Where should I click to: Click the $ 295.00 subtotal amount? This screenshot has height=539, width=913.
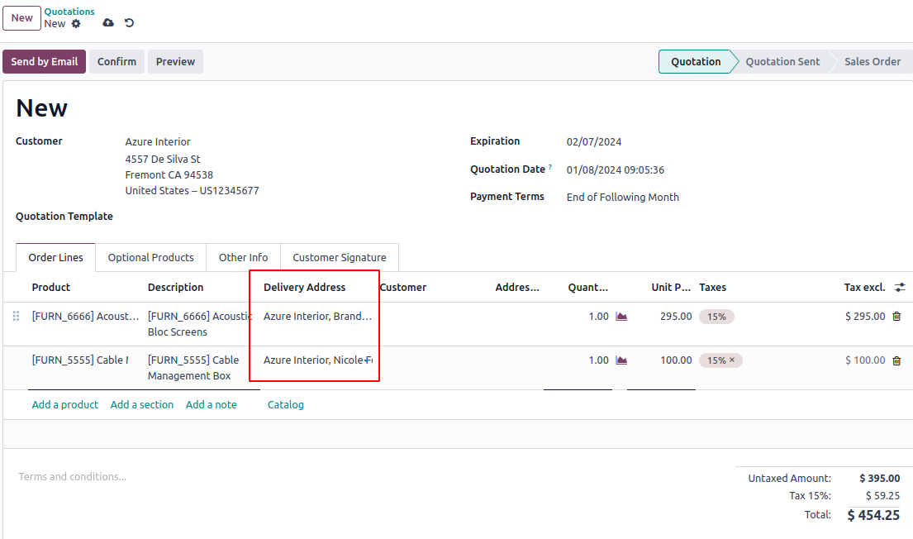[865, 317]
